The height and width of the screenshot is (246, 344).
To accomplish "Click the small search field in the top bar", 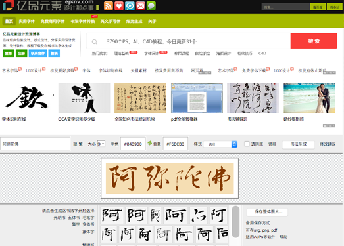I will pos(285,7).
